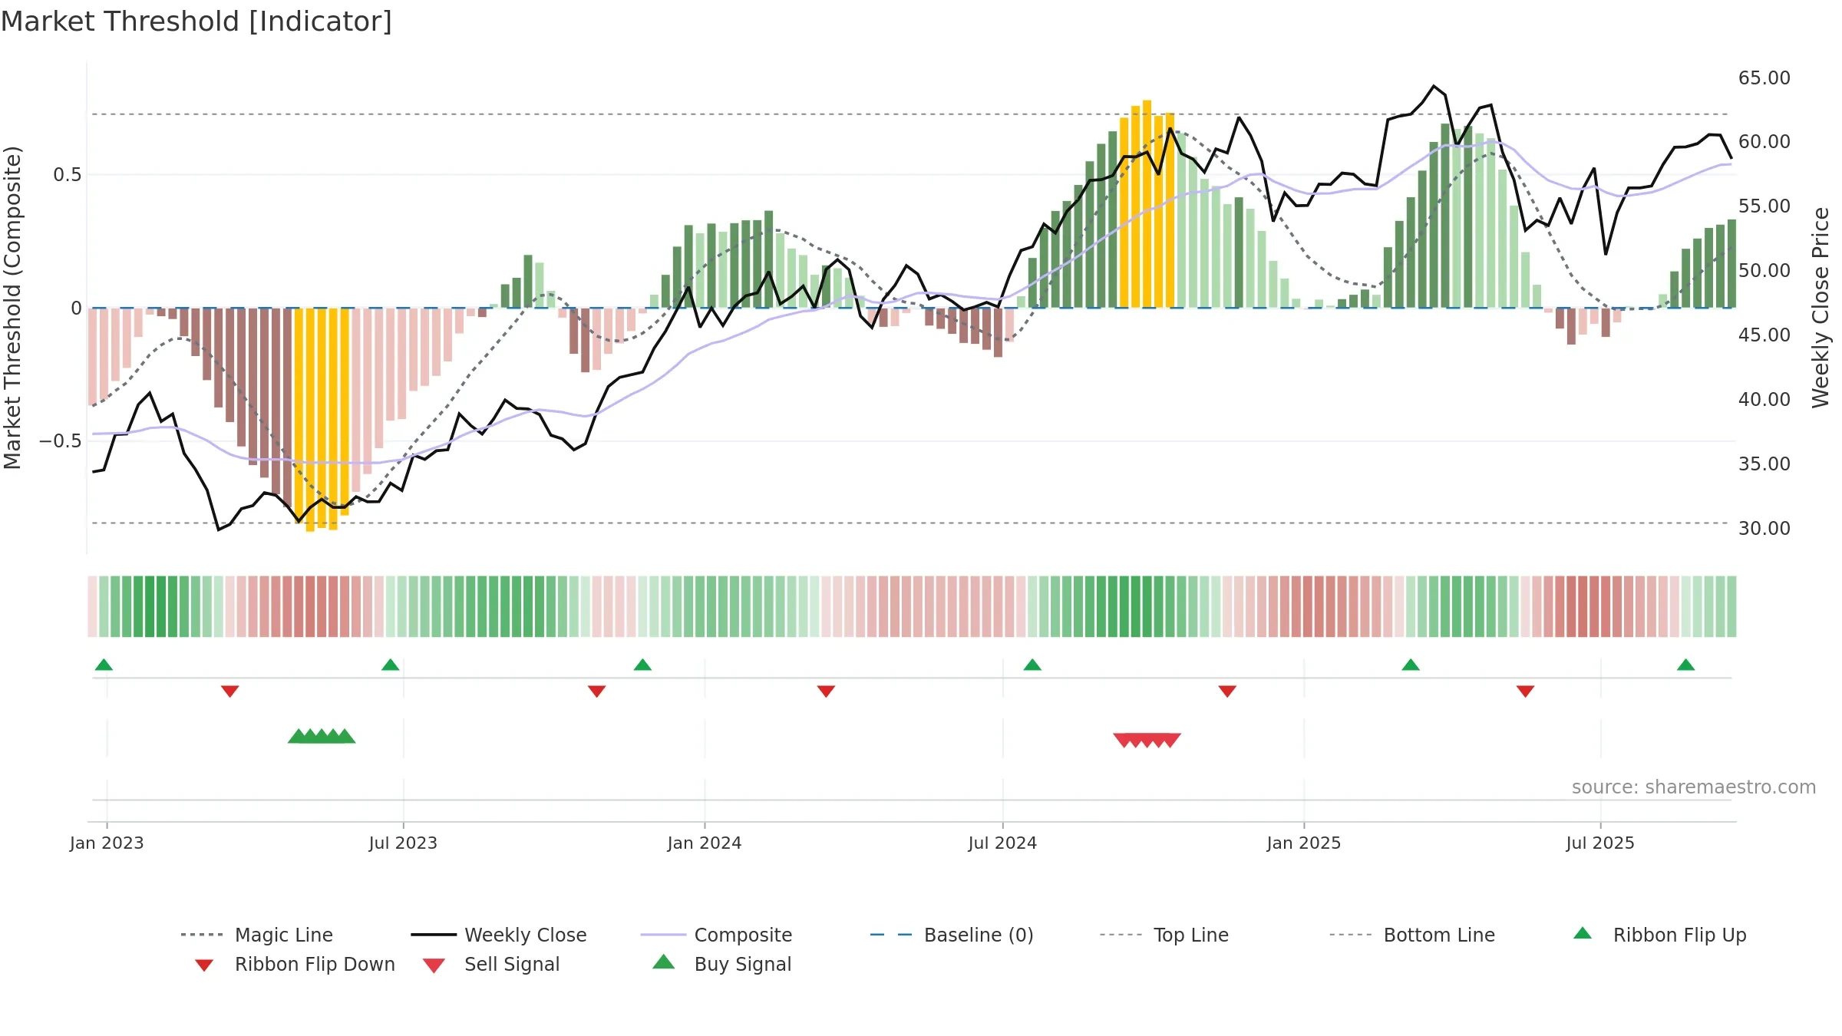Screen dimensions: 1842x1036
Task: Click the Jan 2023 x-axis label
Action: [x=107, y=843]
